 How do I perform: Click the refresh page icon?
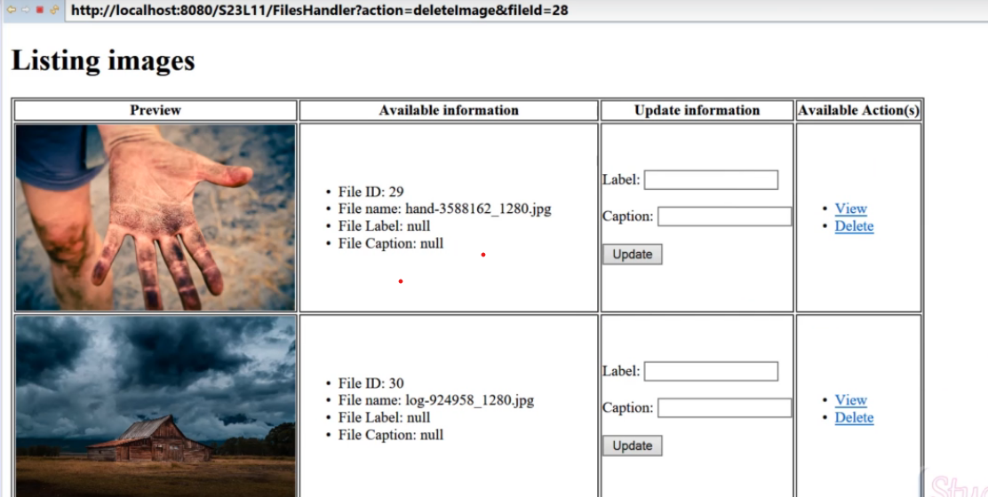click(x=54, y=11)
